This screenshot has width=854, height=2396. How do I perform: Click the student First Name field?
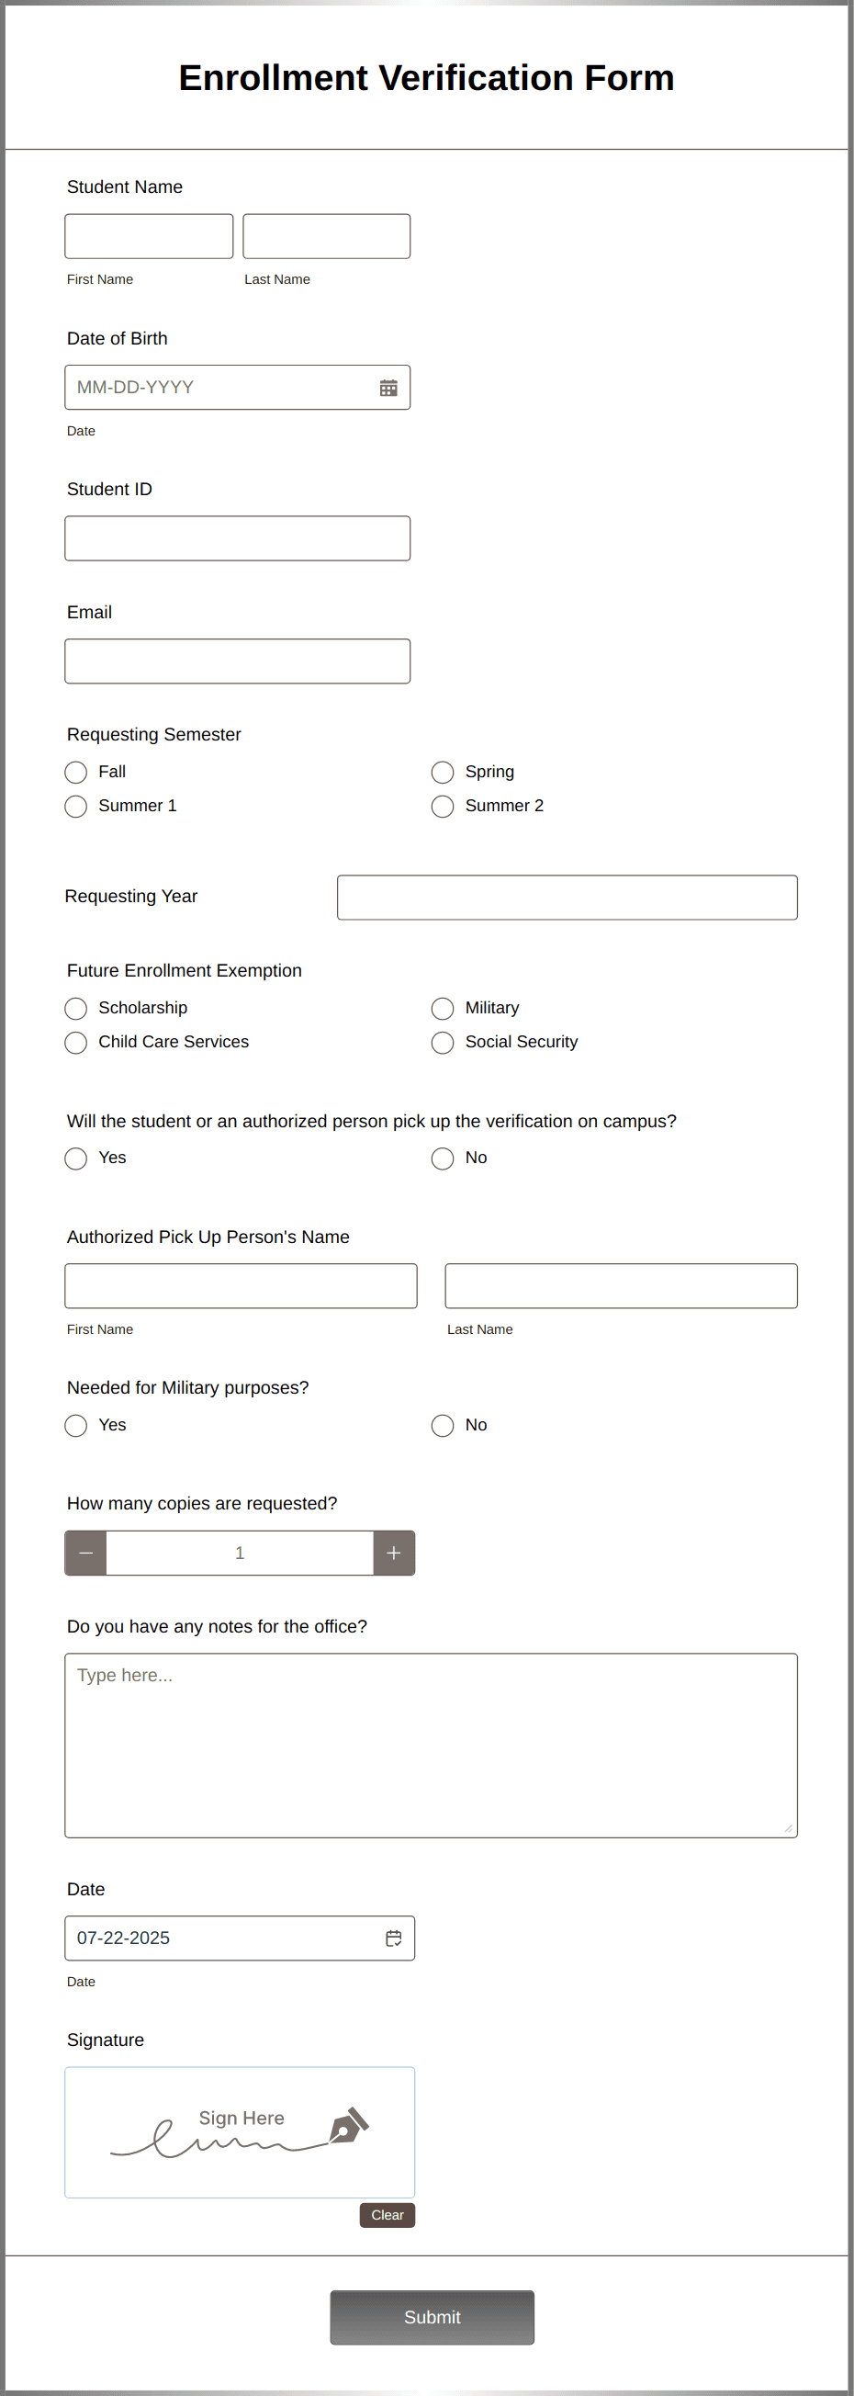click(149, 235)
